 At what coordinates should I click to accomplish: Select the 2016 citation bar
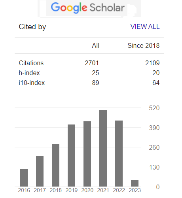tap(24, 177)
